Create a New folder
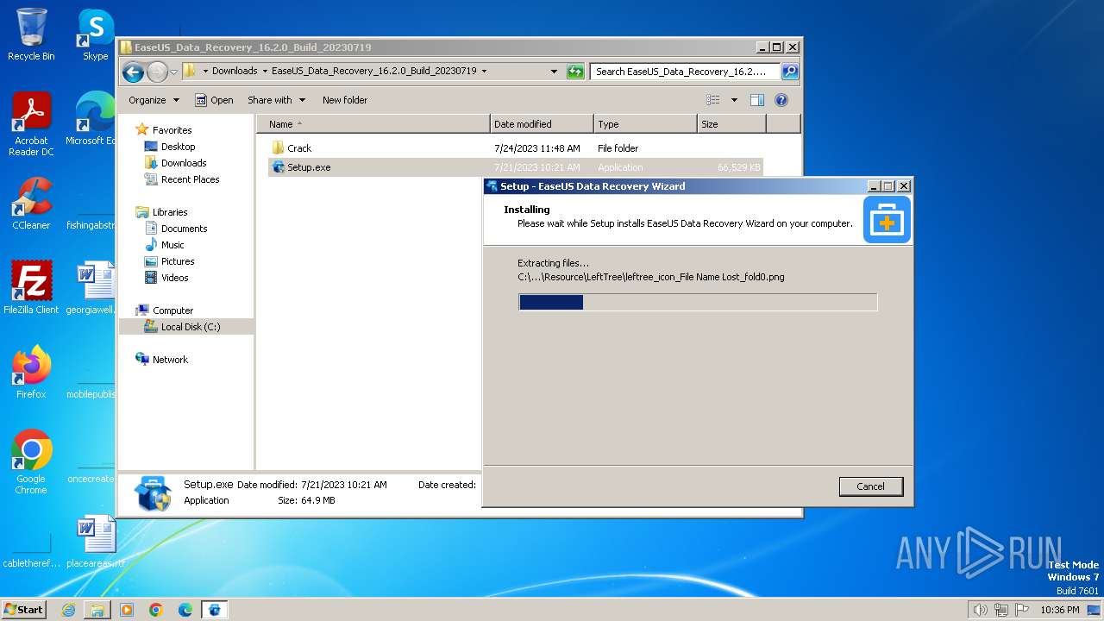 pos(345,100)
